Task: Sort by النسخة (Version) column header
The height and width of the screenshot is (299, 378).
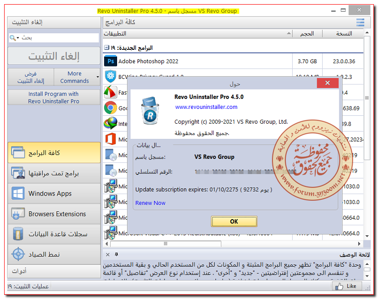Action: coord(343,34)
